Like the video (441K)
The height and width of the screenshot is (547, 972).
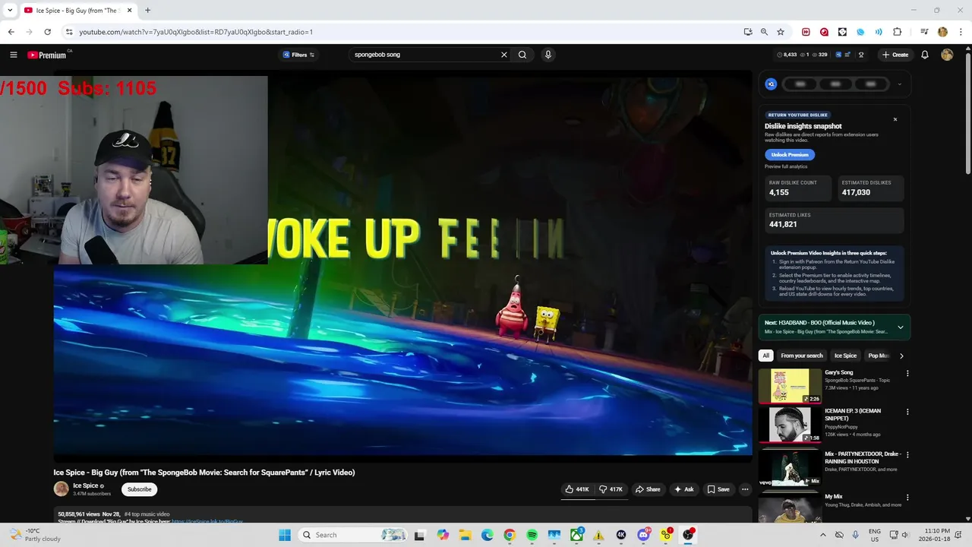577,489
